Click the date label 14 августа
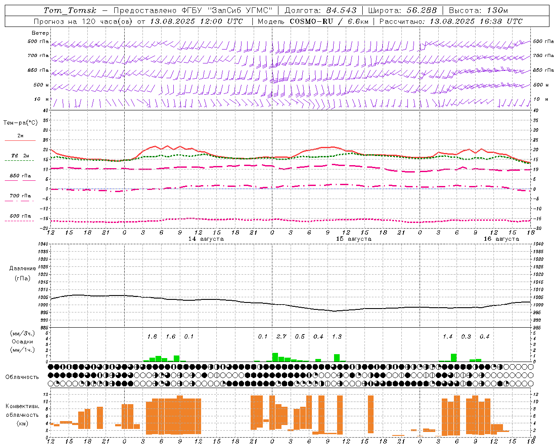 point(206,239)
